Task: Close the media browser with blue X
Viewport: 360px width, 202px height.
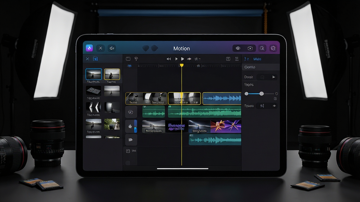Action: tap(88, 59)
